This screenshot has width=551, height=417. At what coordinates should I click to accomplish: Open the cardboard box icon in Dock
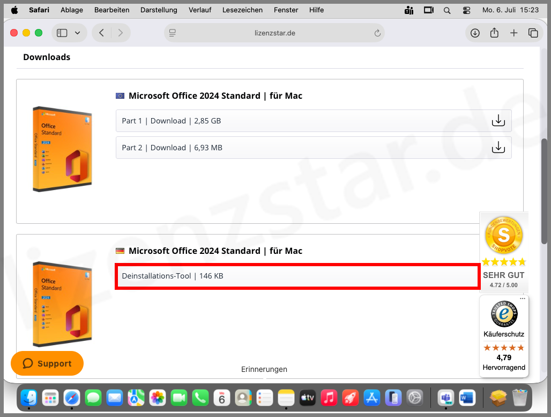click(x=498, y=398)
